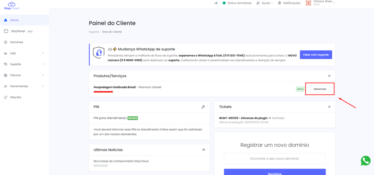Image resolution: width=374 pixels, height=175 pixels.
Task: Click Hospedagem Dedicada Brasil service name
Action: pyautogui.click(x=114, y=87)
